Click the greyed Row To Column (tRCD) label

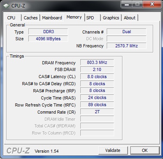coord(54,133)
